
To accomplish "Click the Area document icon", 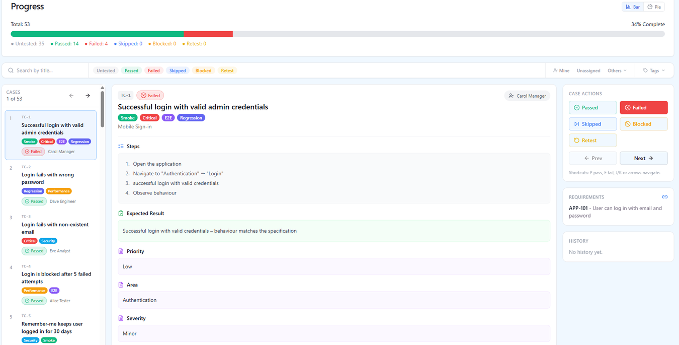I will (121, 285).
